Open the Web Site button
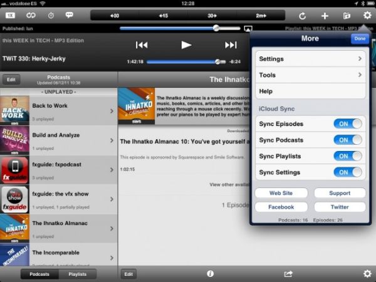The height and width of the screenshot is (282, 376). (x=281, y=193)
